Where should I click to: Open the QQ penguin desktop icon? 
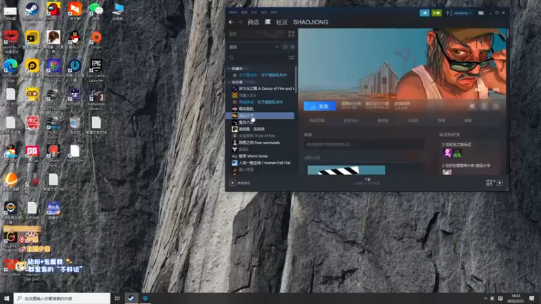pos(75,41)
